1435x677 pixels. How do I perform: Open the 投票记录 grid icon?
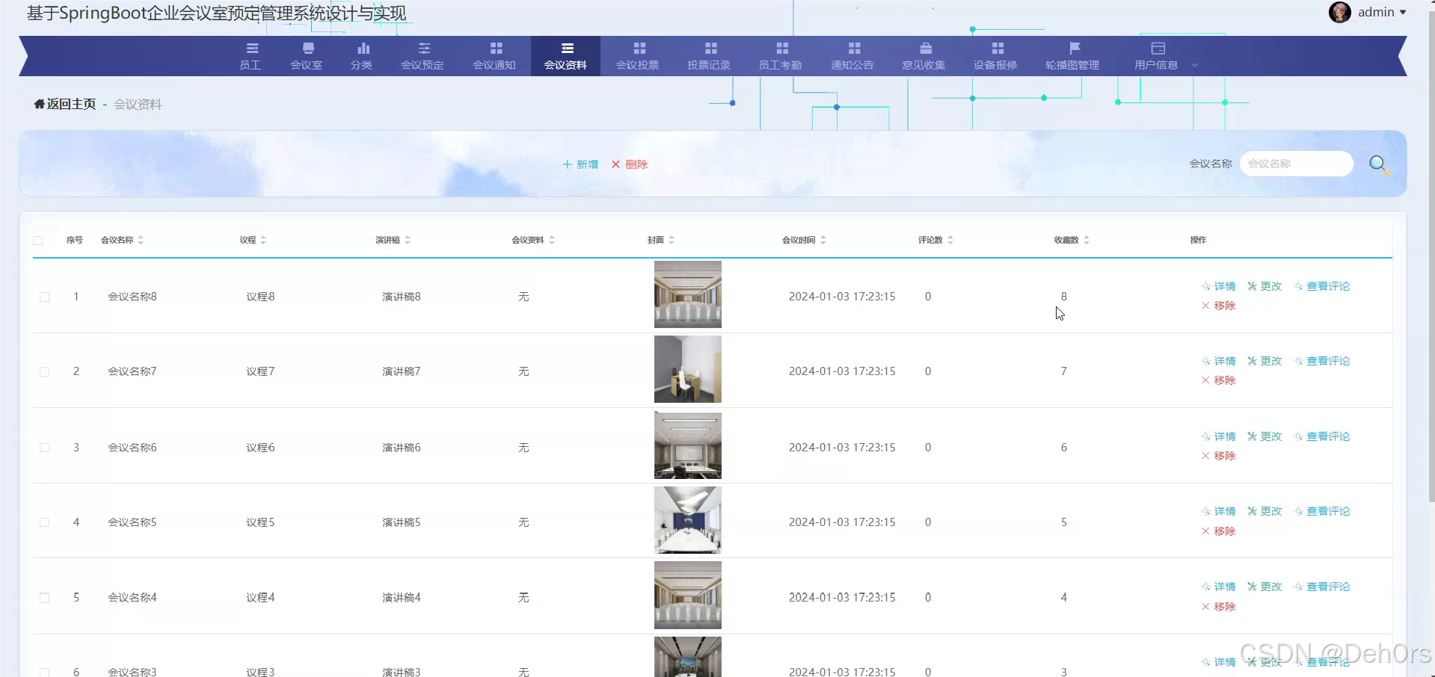pyautogui.click(x=711, y=49)
